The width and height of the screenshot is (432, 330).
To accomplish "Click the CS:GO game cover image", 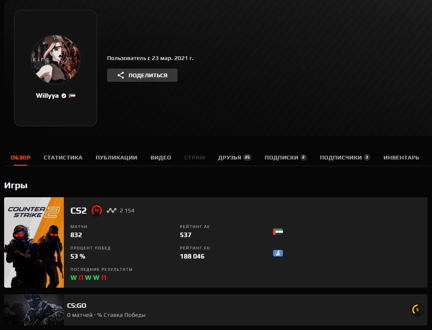I will click(34, 310).
